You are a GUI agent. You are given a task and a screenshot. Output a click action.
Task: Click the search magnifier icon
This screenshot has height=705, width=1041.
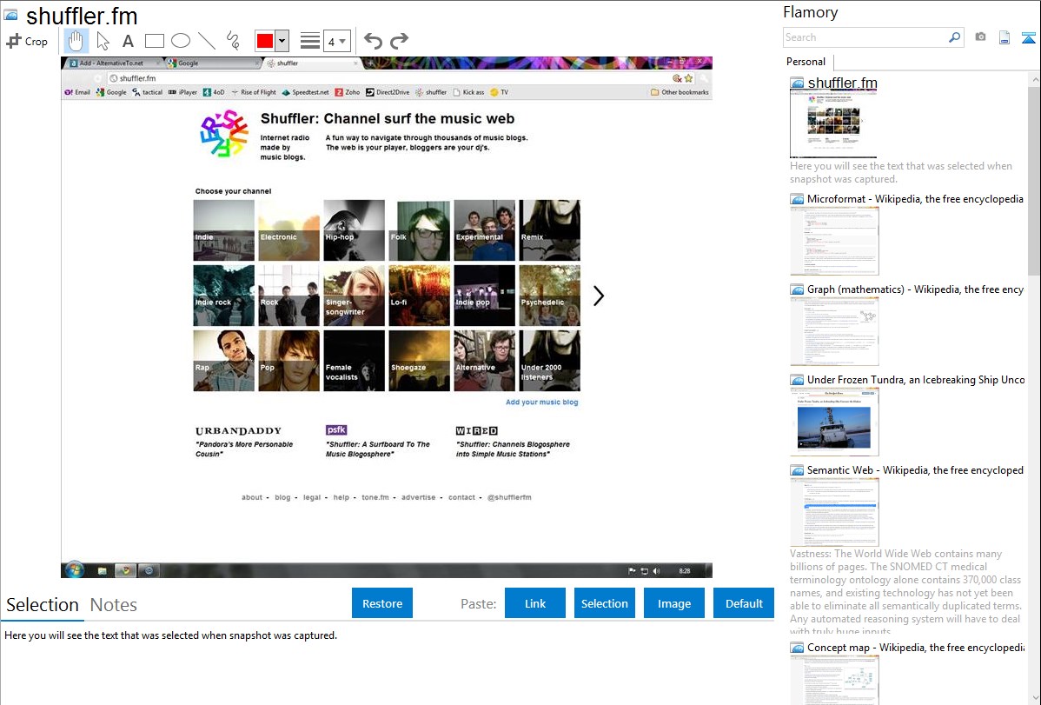click(x=954, y=37)
